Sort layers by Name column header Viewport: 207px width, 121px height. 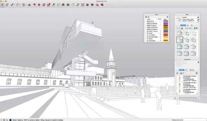pyautogui.click(x=148, y=19)
